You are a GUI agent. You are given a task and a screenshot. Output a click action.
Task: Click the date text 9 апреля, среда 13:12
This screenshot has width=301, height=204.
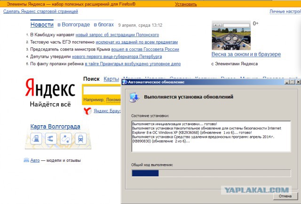(140, 25)
